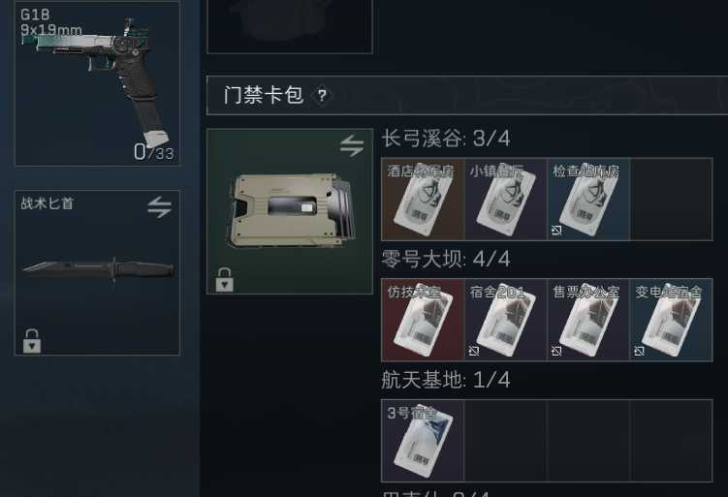Click the empty fourth slot in 长弓溪谷 row
Image resolution: width=728 pixels, height=497 pixels.
[672, 199]
